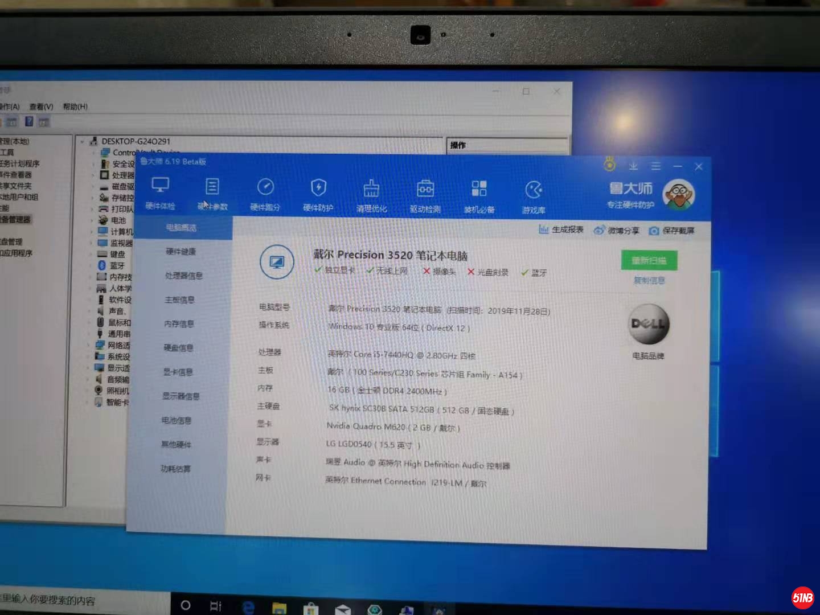Switch to the 显卡信息 sidebar tab
820x615 pixels.
click(x=178, y=372)
